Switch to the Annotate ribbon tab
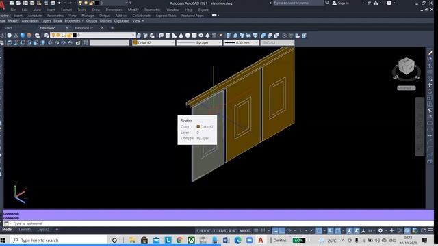This screenshot has height=246, width=438. coord(35,16)
